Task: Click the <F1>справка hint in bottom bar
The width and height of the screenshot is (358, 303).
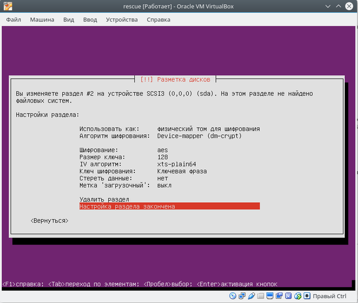Action: pyautogui.click(x=23, y=284)
